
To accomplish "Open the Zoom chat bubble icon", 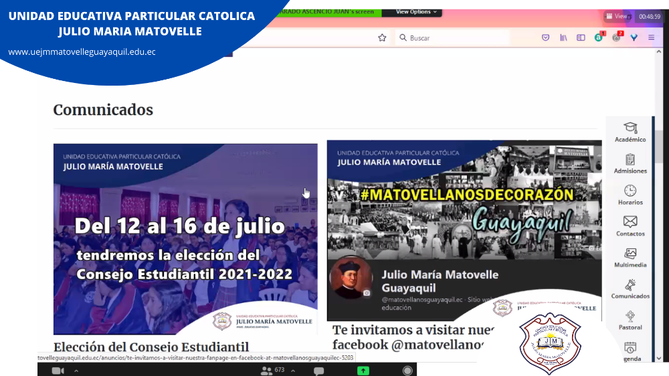I will click(x=318, y=371).
